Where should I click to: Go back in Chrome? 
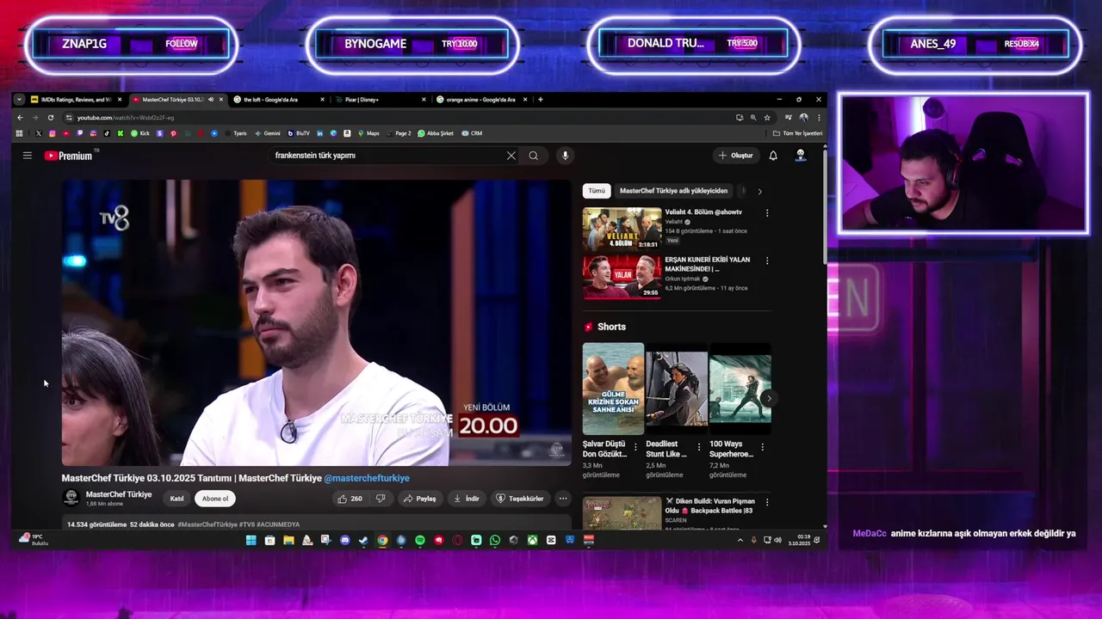pos(20,118)
